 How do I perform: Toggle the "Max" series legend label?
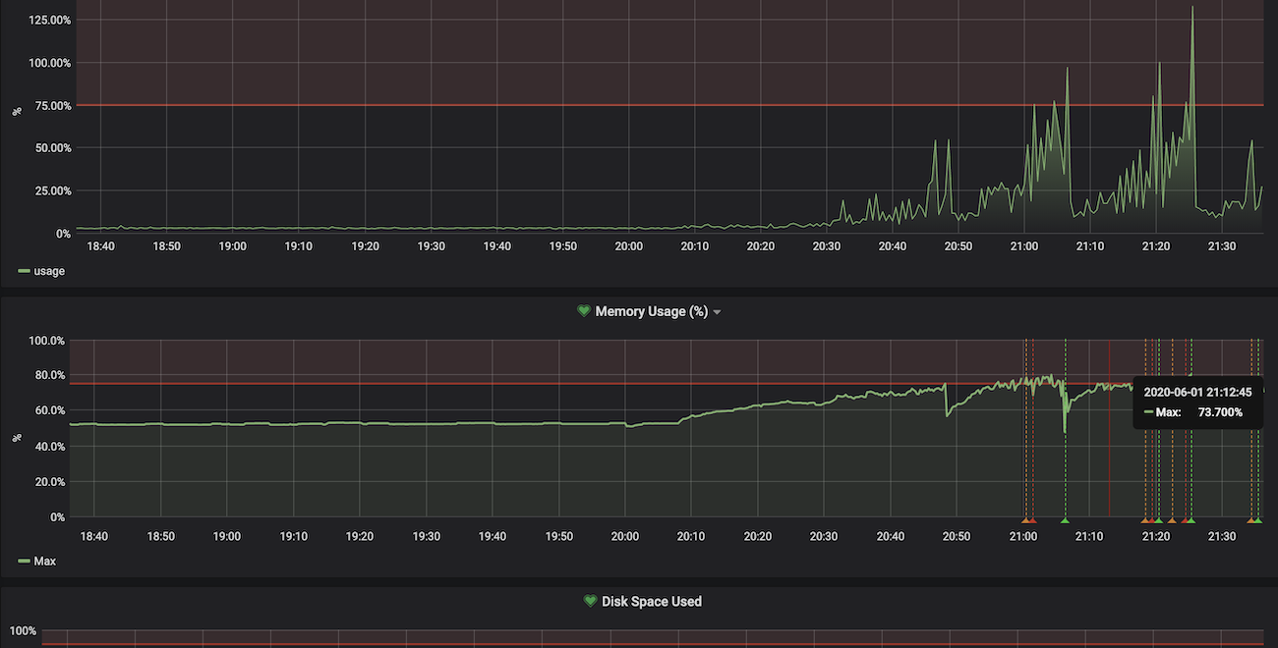[45, 562]
